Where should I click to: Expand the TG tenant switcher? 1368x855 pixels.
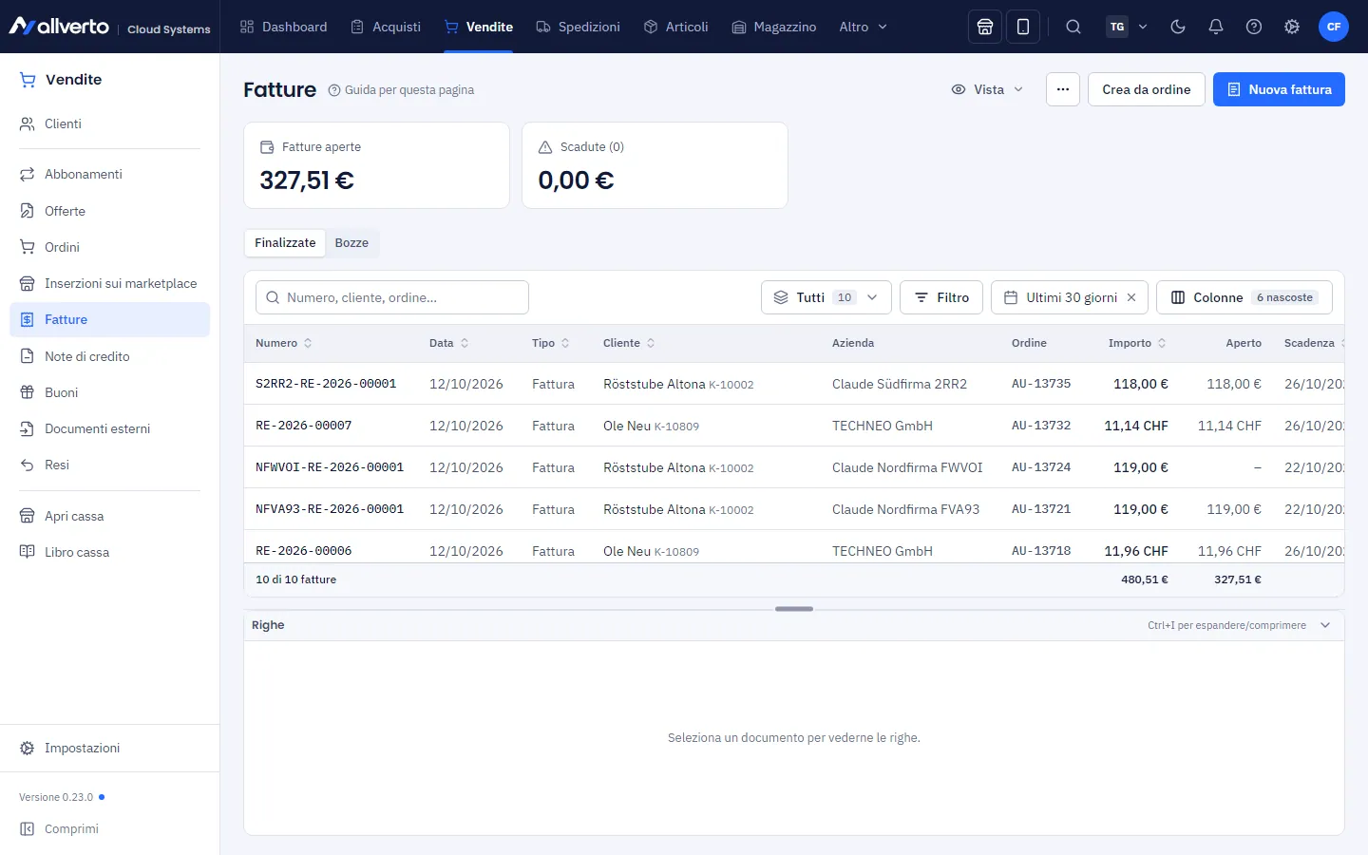[x=1128, y=27]
